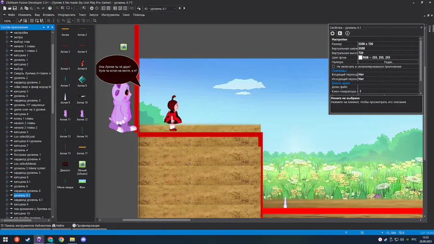The width and height of the screenshot is (434, 244).
Task: Open the About info tab in properties
Action: point(347,33)
